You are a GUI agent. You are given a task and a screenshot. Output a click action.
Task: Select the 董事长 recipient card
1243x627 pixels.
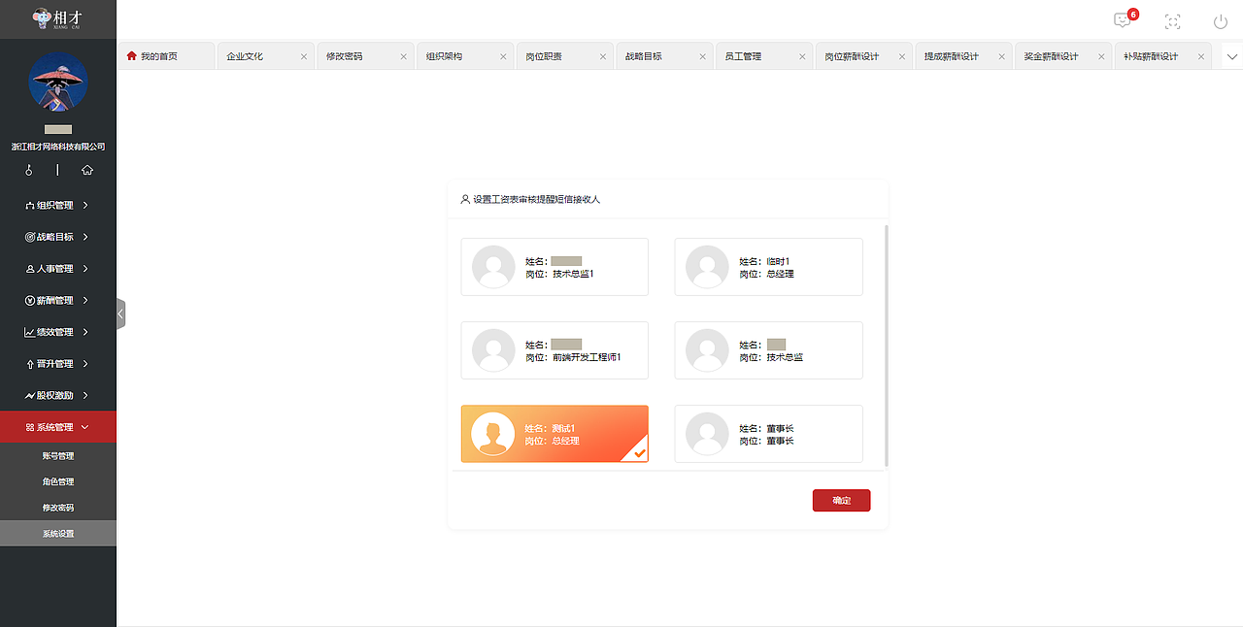pyautogui.click(x=768, y=434)
